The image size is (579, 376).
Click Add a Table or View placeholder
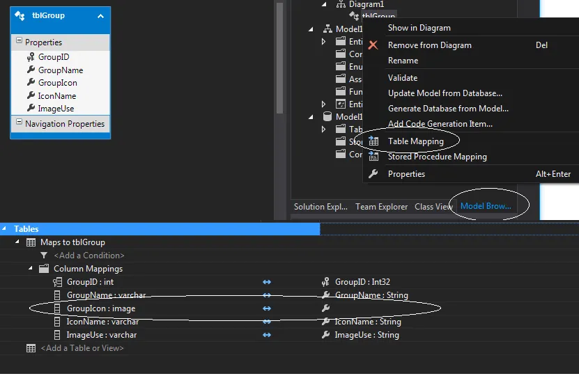(82, 348)
